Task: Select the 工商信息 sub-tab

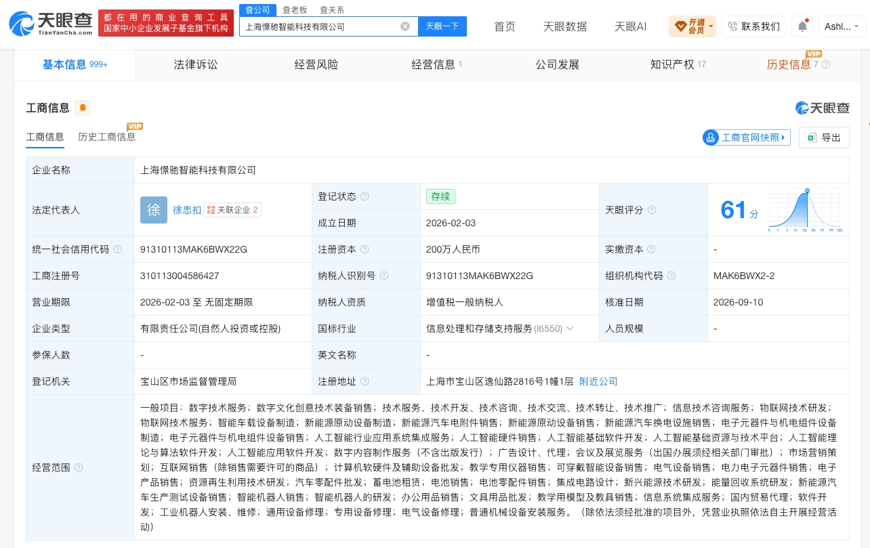Action: point(45,137)
